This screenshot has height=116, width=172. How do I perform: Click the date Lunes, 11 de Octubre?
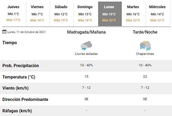26,32
